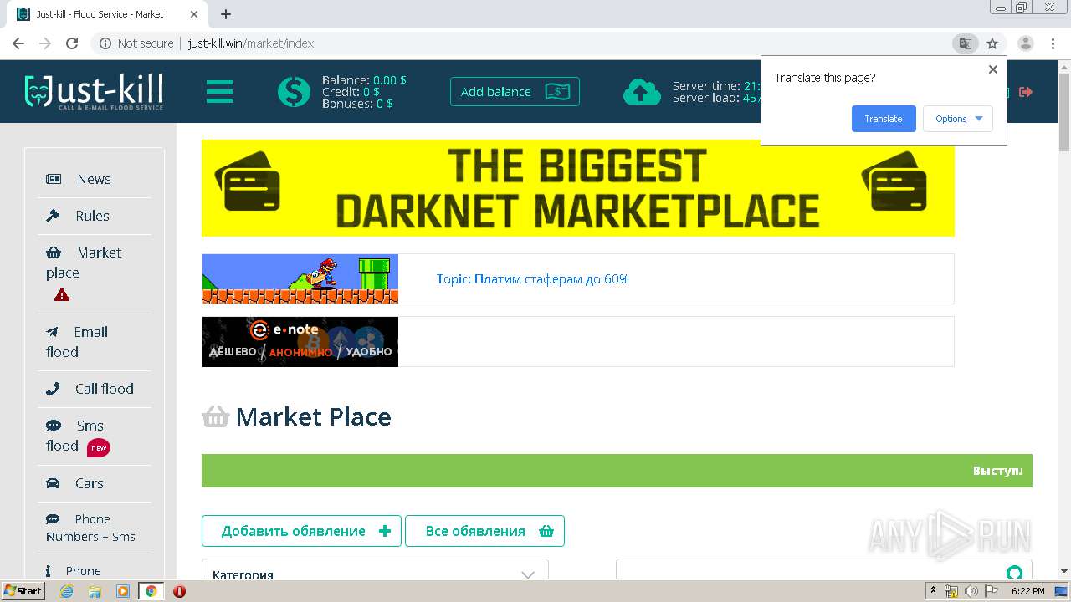Click the Not secure site info label
The image size is (1071, 602).
(x=136, y=43)
